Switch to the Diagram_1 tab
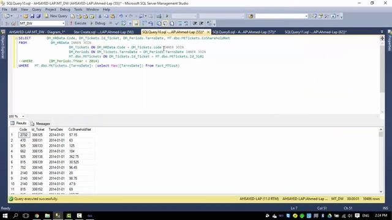 coord(37,32)
